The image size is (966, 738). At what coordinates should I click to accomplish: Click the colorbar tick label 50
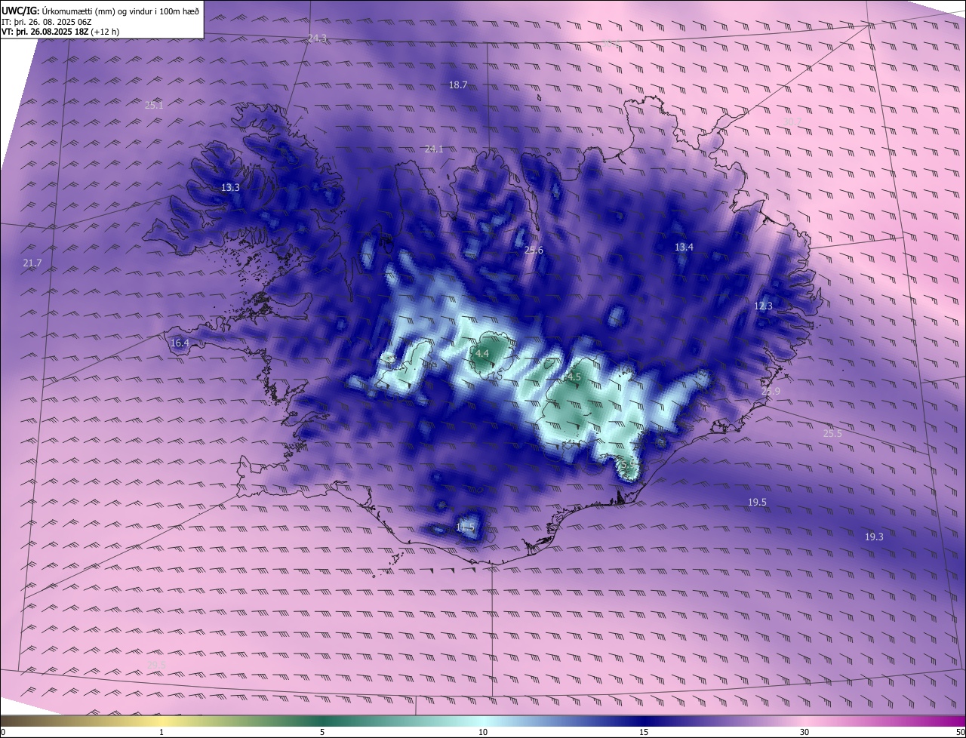(960, 733)
